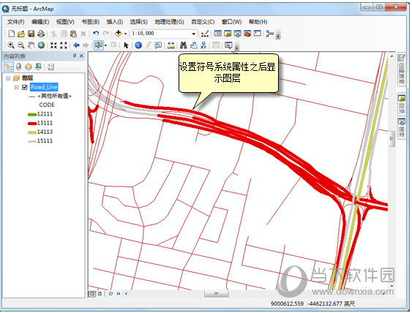
Task: Click the scale input field 1:10,000
Action: (x=161, y=34)
